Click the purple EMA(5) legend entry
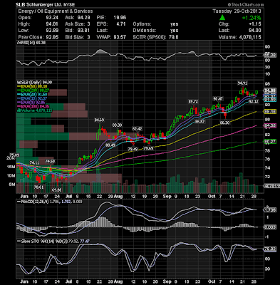280x285 pixels. coord(31,103)
